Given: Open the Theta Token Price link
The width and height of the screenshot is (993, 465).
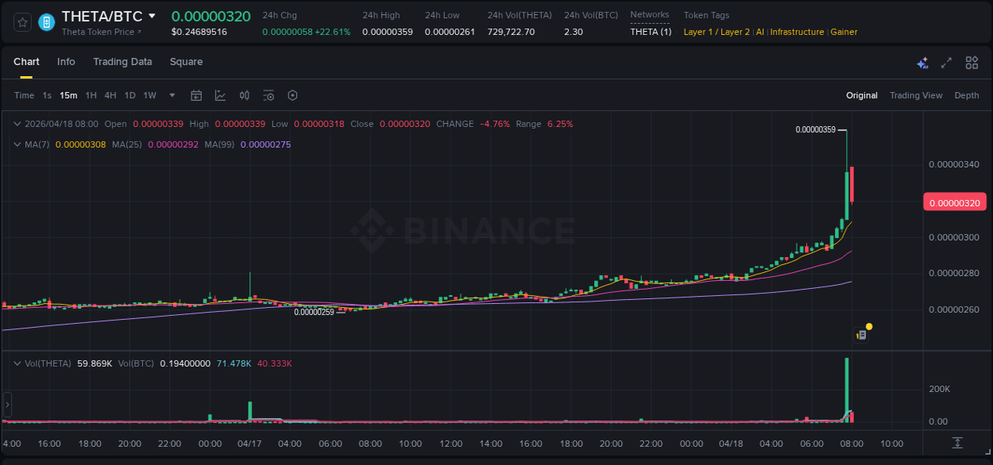Looking at the screenshot, I should (x=102, y=33).
